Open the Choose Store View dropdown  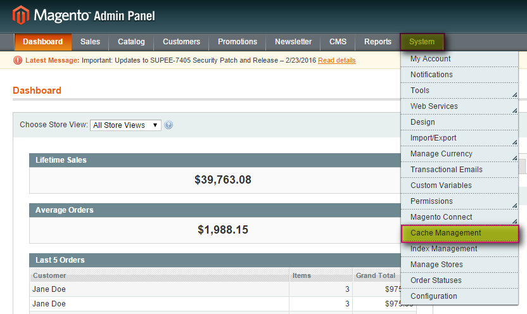click(x=125, y=125)
